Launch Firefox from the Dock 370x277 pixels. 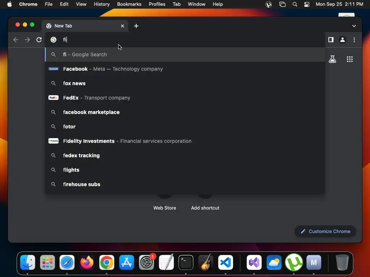click(x=87, y=262)
